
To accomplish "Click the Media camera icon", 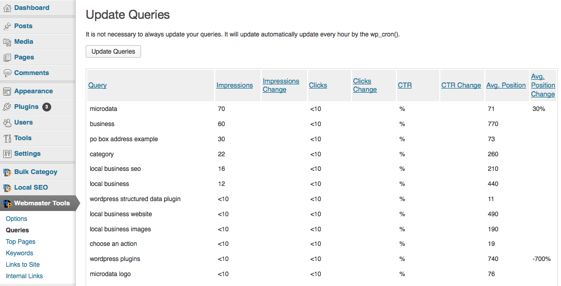I will click(x=7, y=42).
